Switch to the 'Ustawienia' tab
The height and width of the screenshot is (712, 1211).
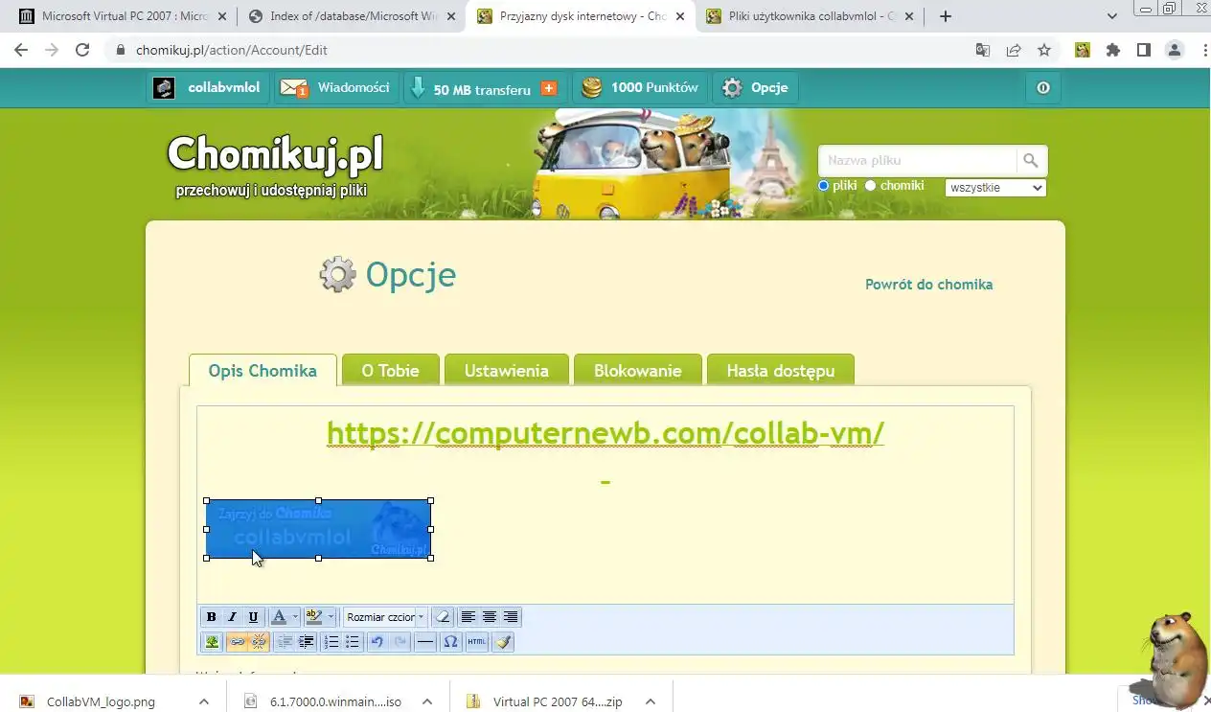[507, 371]
